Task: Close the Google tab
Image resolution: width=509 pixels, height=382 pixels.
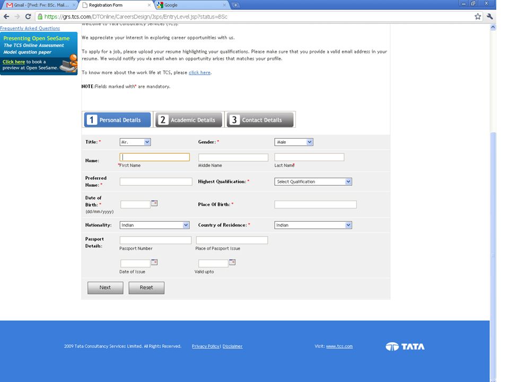Action: pyautogui.click(x=224, y=5)
